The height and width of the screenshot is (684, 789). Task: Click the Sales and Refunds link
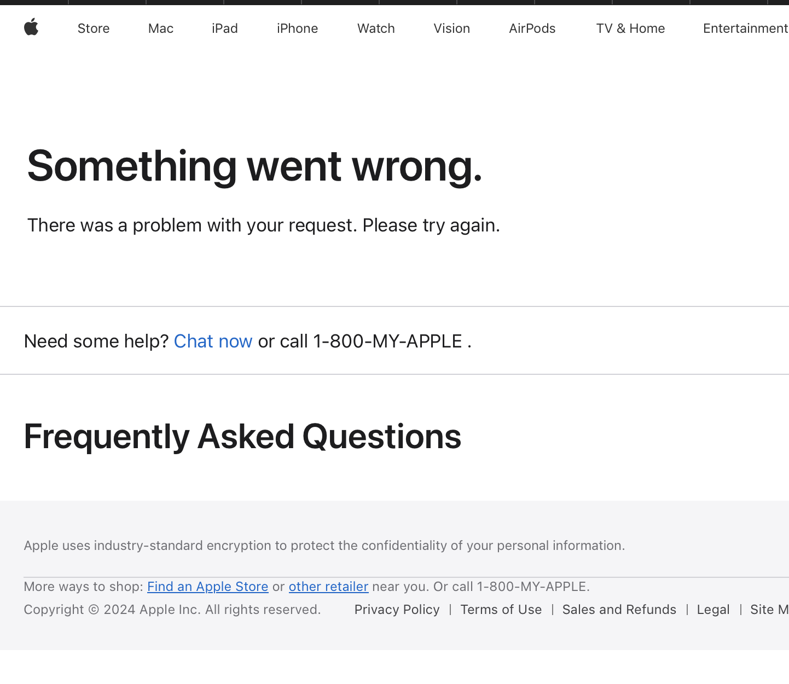[619, 610]
